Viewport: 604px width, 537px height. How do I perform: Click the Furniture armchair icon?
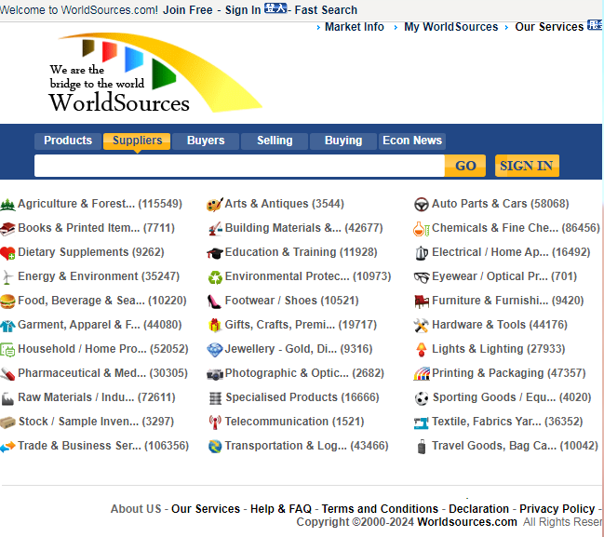[422, 302]
